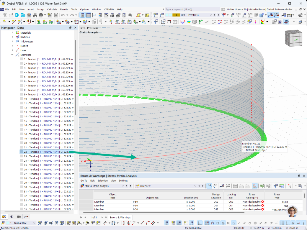Open Navigator Display eye tab icon

point(12,216)
